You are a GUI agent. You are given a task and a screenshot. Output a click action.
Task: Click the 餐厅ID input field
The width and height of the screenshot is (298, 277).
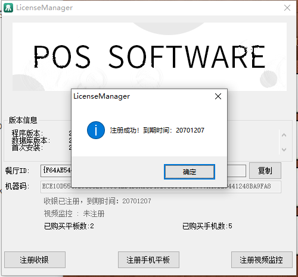(143, 171)
